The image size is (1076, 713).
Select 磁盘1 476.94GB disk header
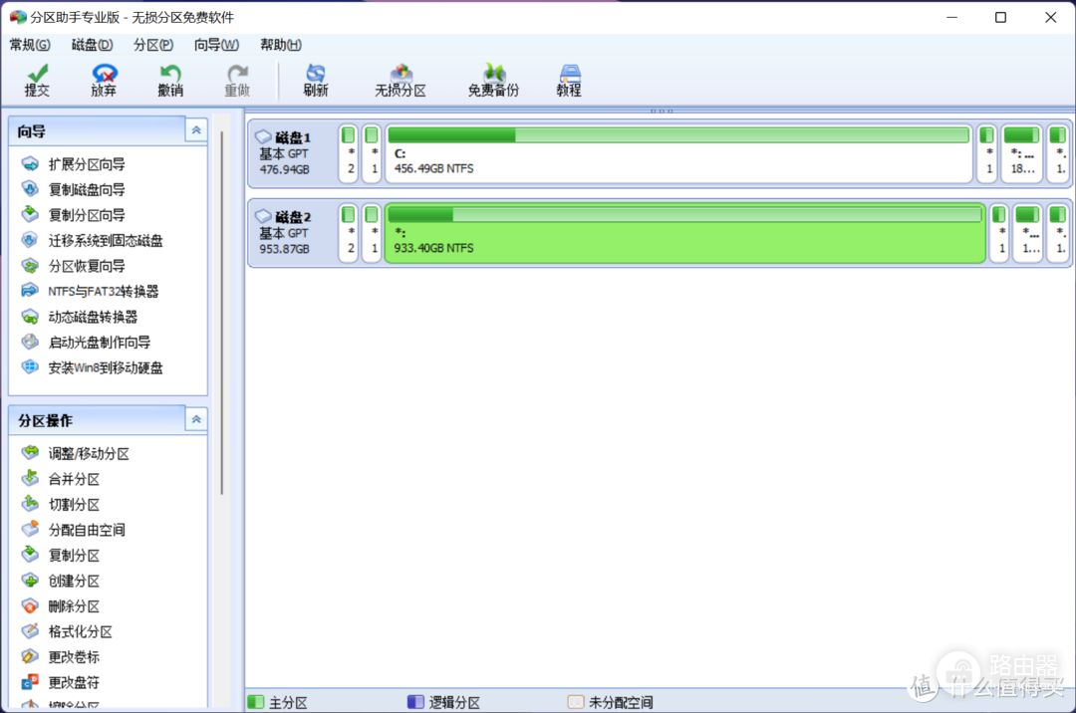(x=293, y=153)
